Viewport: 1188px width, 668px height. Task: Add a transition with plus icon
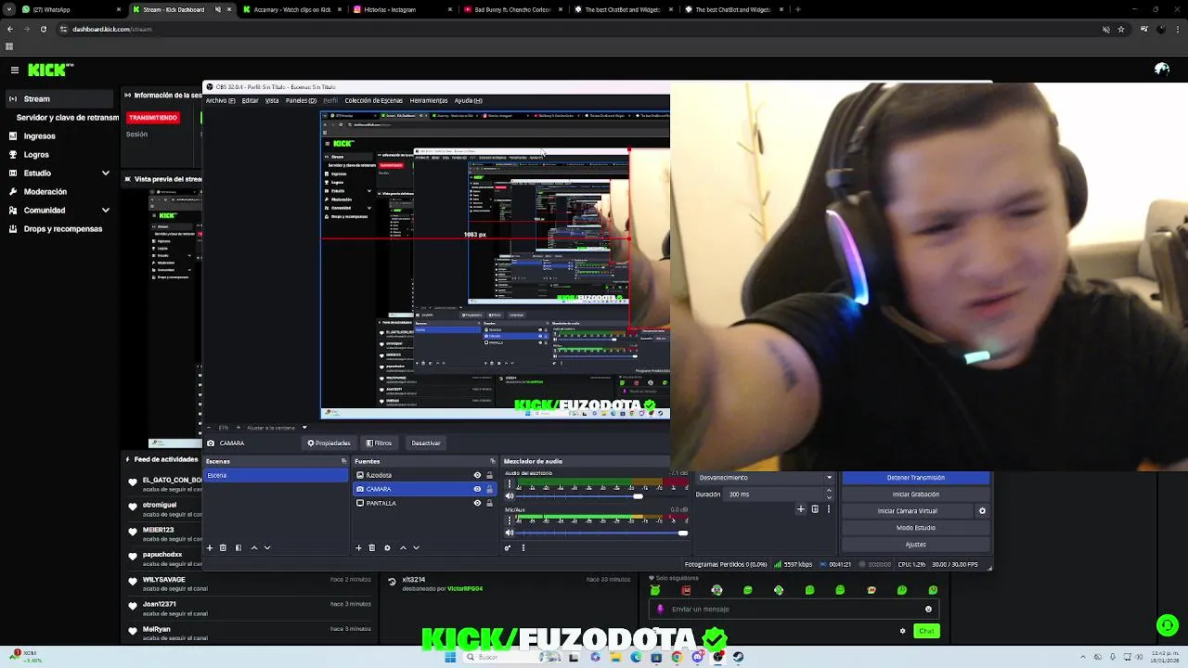click(x=801, y=508)
